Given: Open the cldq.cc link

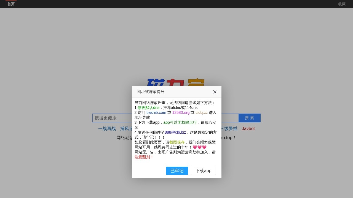Looking at the screenshot, I should point(201,112).
